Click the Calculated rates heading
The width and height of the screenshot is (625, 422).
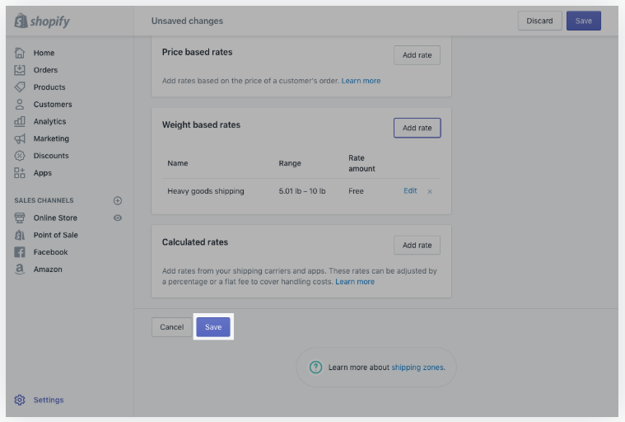[x=195, y=242]
